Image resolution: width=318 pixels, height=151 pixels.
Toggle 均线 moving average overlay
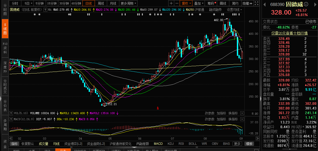pos(56,144)
